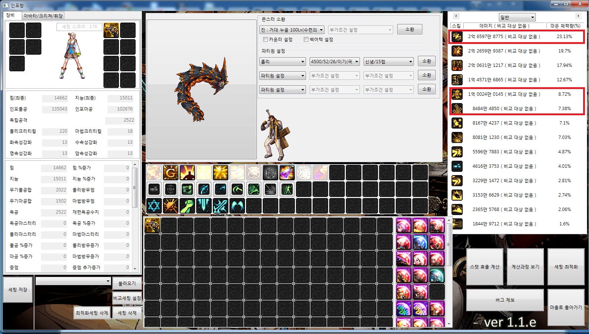
Task: Click the 세팅 삭제 button
Action: [x=127, y=313]
